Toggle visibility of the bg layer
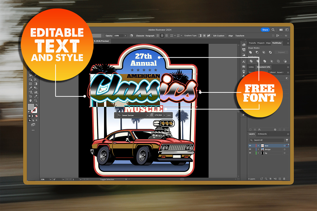This screenshot has height=211, width=317. click(x=250, y=153)
